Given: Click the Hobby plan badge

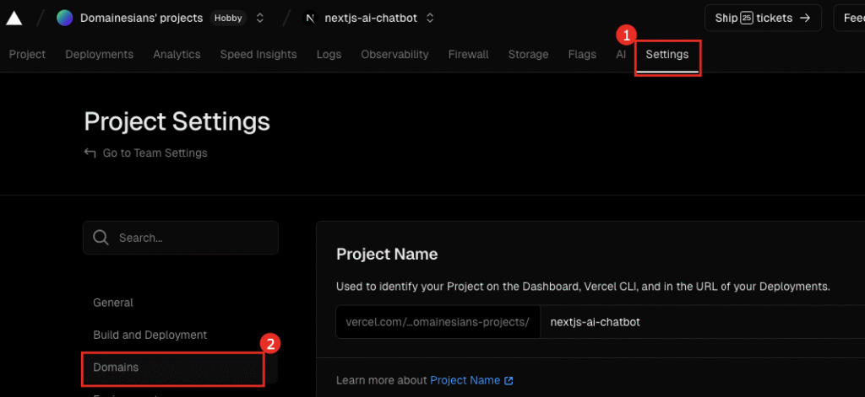Looking at the screenshot, I should (x=228, y=19).
